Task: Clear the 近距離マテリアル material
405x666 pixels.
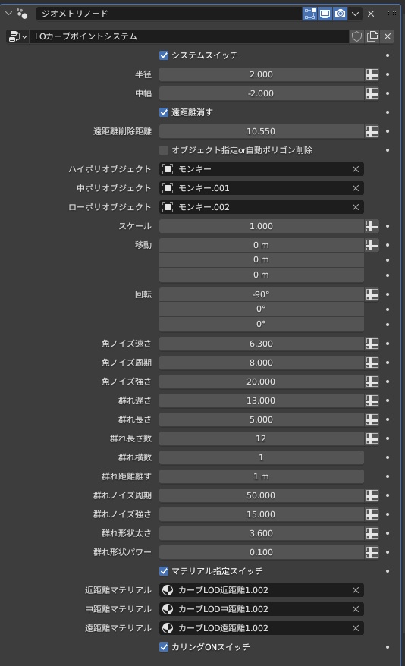Action: [x=356, y=590]
